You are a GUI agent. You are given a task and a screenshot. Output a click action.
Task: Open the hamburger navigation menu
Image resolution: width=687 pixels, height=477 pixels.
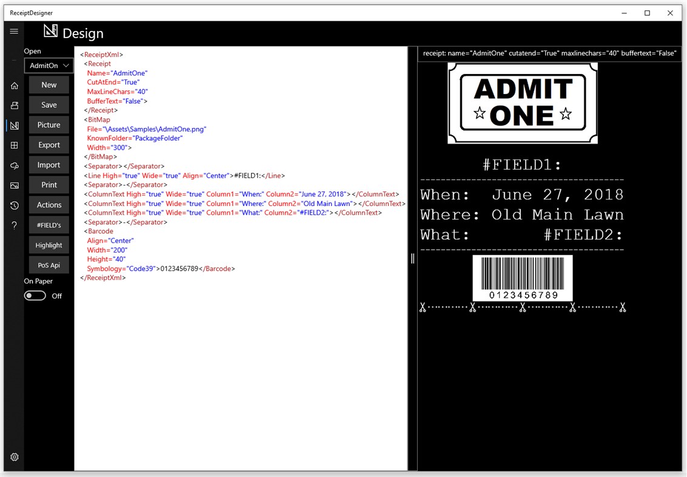pos(14,31)
